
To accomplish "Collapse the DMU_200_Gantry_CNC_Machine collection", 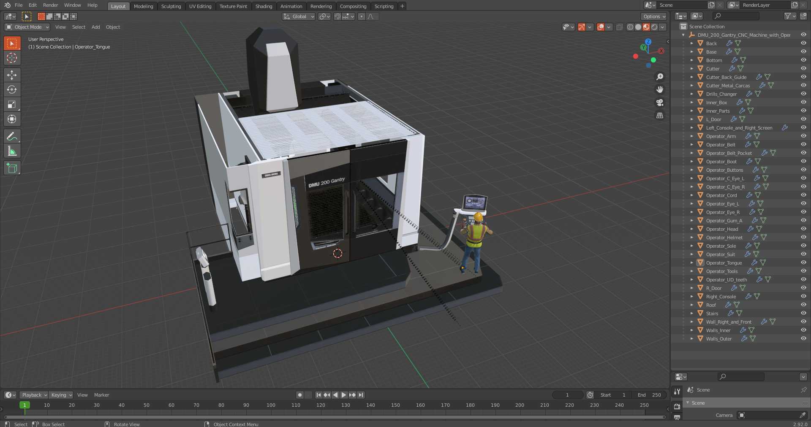I will (x=683, y=35).
